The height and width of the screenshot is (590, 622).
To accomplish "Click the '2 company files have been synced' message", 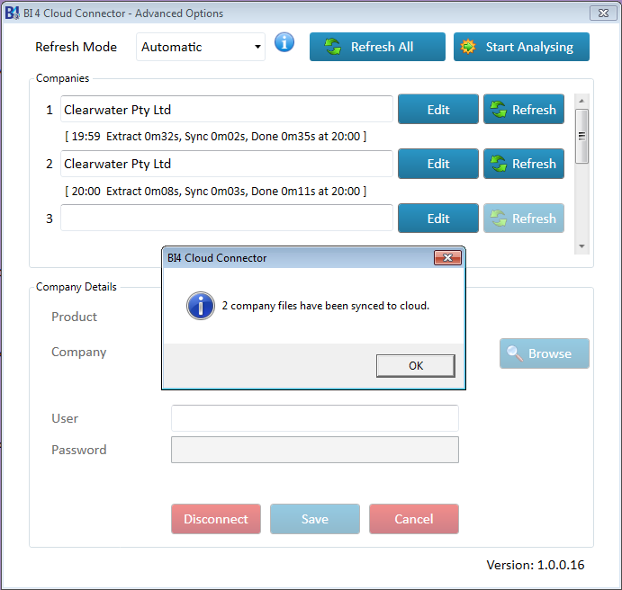I will click(325, 306).
